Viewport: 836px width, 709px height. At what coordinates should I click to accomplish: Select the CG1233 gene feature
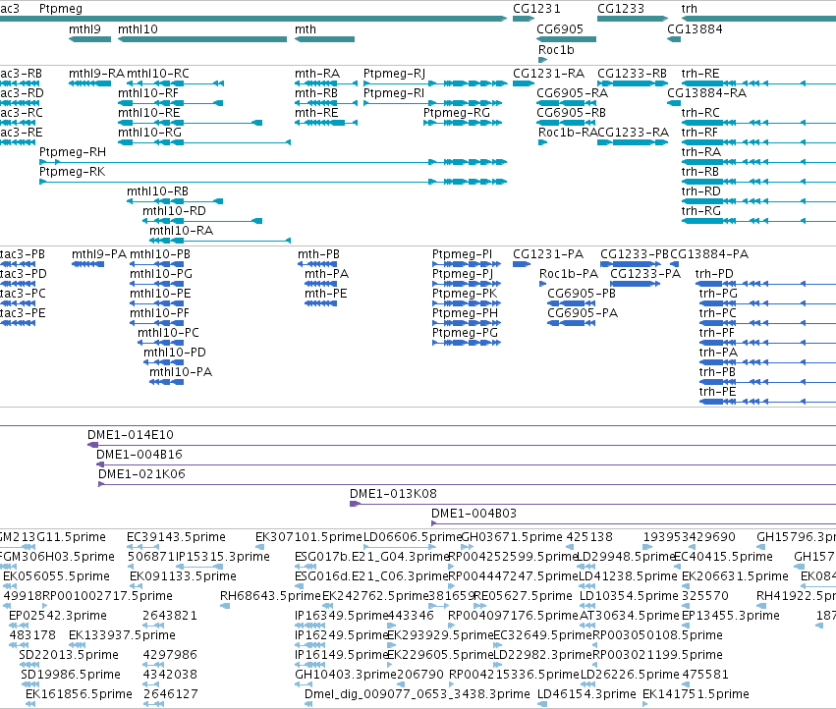pos(633,19)
